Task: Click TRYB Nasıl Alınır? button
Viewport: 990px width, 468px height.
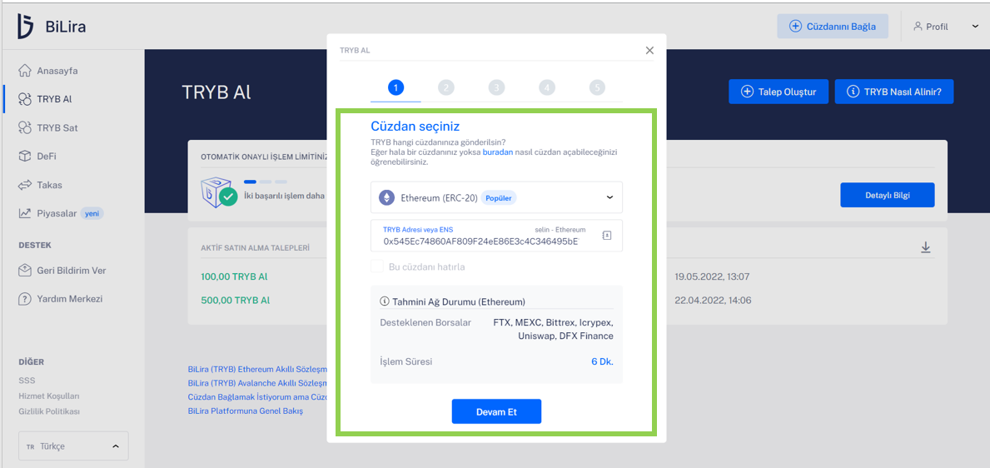Action: pos(894,92)
